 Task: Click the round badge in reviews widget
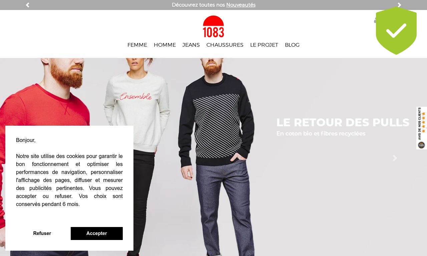(422, 145)
